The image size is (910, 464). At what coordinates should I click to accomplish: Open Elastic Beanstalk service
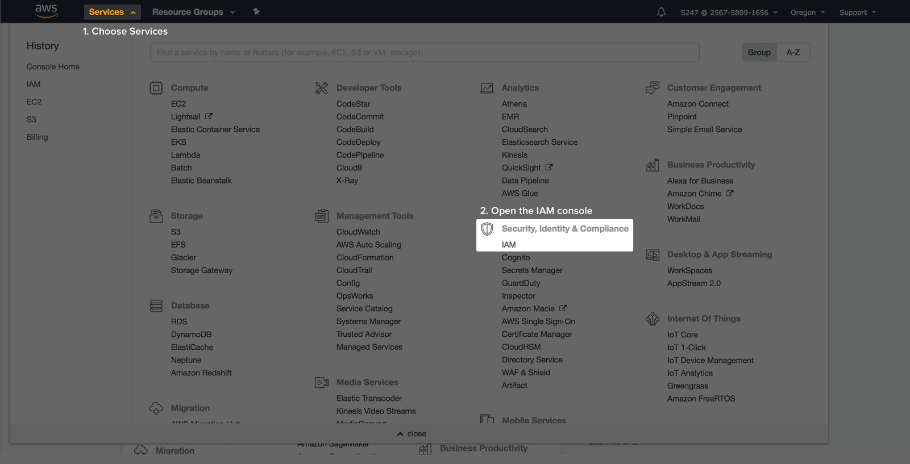(201, 181)
